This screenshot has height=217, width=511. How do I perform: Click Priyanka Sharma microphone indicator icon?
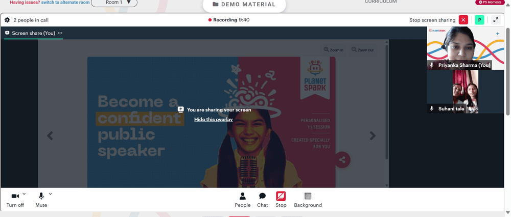click(x=432, y=65)
